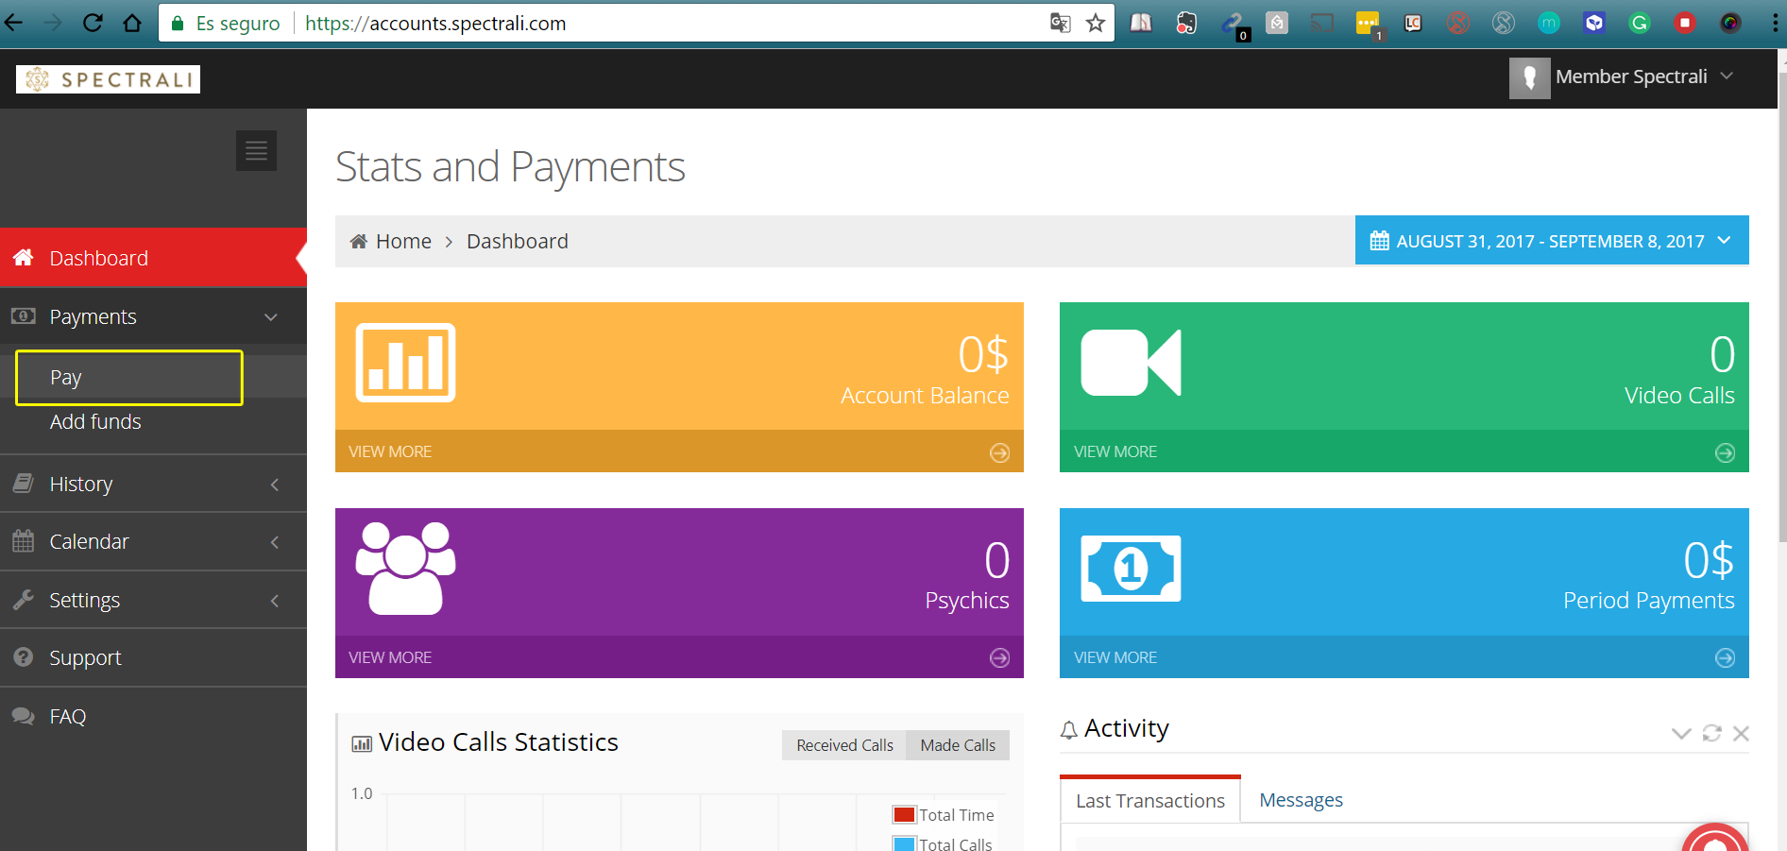Toggle chart to Received Calls
This screenshot has height=851, width=1787.
[843, 745]
